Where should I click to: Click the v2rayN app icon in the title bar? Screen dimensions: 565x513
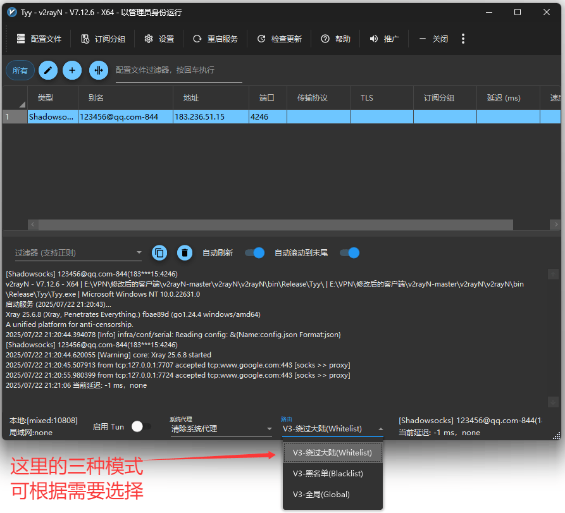[x=12, y=12]
